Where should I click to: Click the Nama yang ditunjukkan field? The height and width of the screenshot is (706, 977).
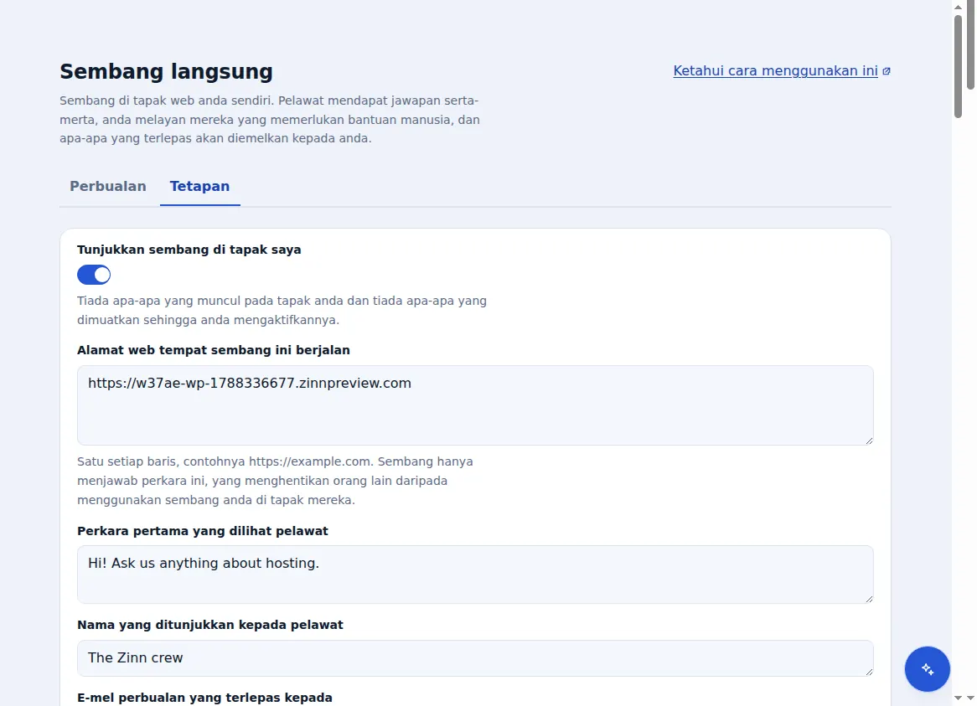475,658
